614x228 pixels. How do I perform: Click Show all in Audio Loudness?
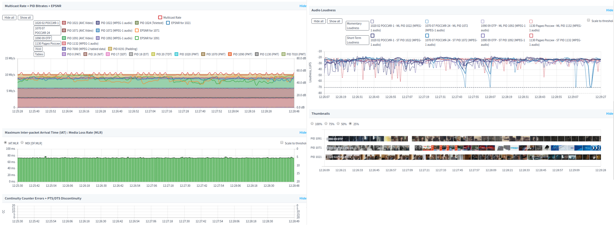click(x=334, y=21)
